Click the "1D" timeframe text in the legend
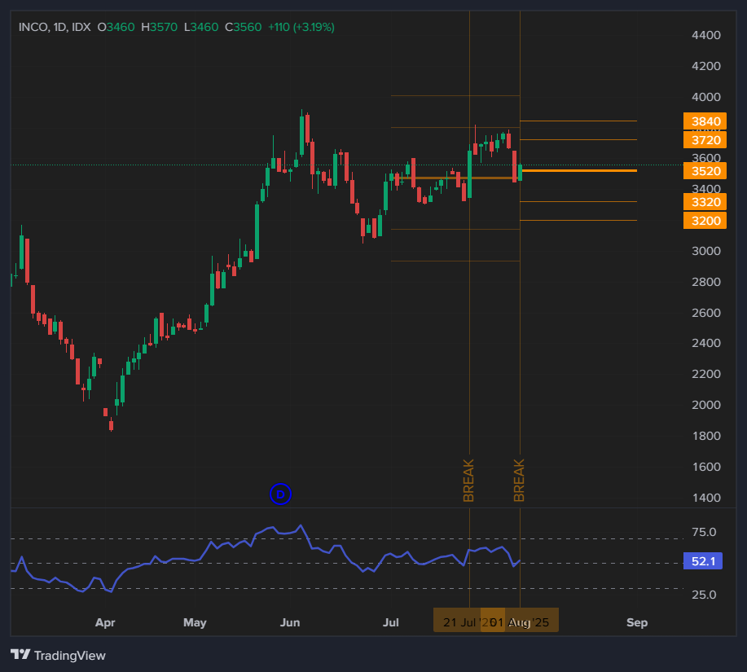Screen dimensions: 747x672 coord(61,26)
